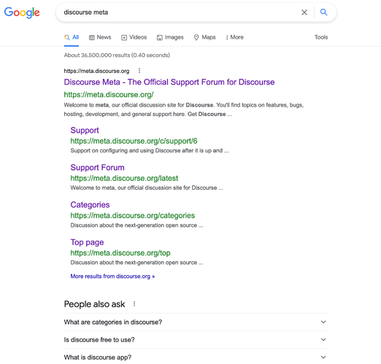The height and width of the screenshot is (364, 381).
Task: Click the Tools button
Action: click(x=321, y=37)
